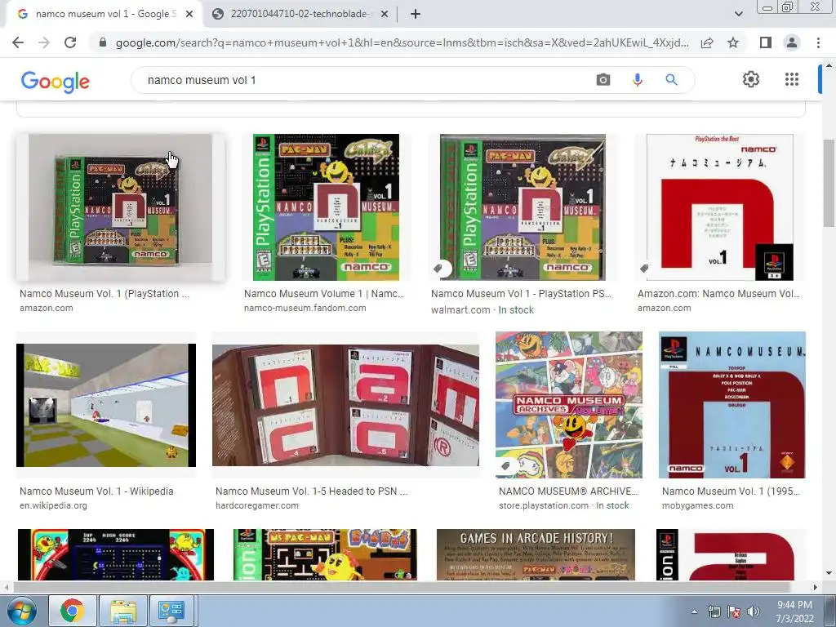Show hidden tray icons arrow

pyautogui.click(x=694, y=611)
